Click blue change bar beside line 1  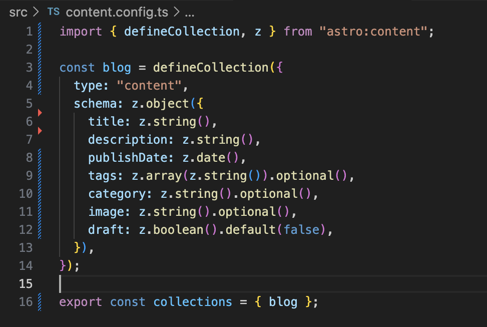point(40,32)
